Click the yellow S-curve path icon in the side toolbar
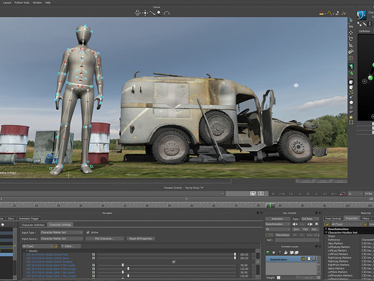The width and height of the screenshot is (374, 281). (x=351, y=92)
